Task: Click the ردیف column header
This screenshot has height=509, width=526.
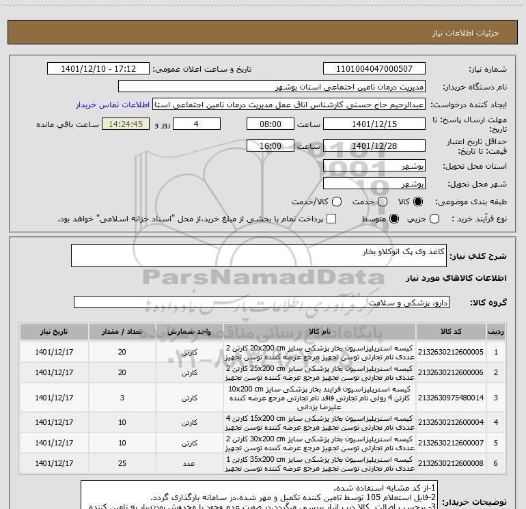Action: [496, 332]
